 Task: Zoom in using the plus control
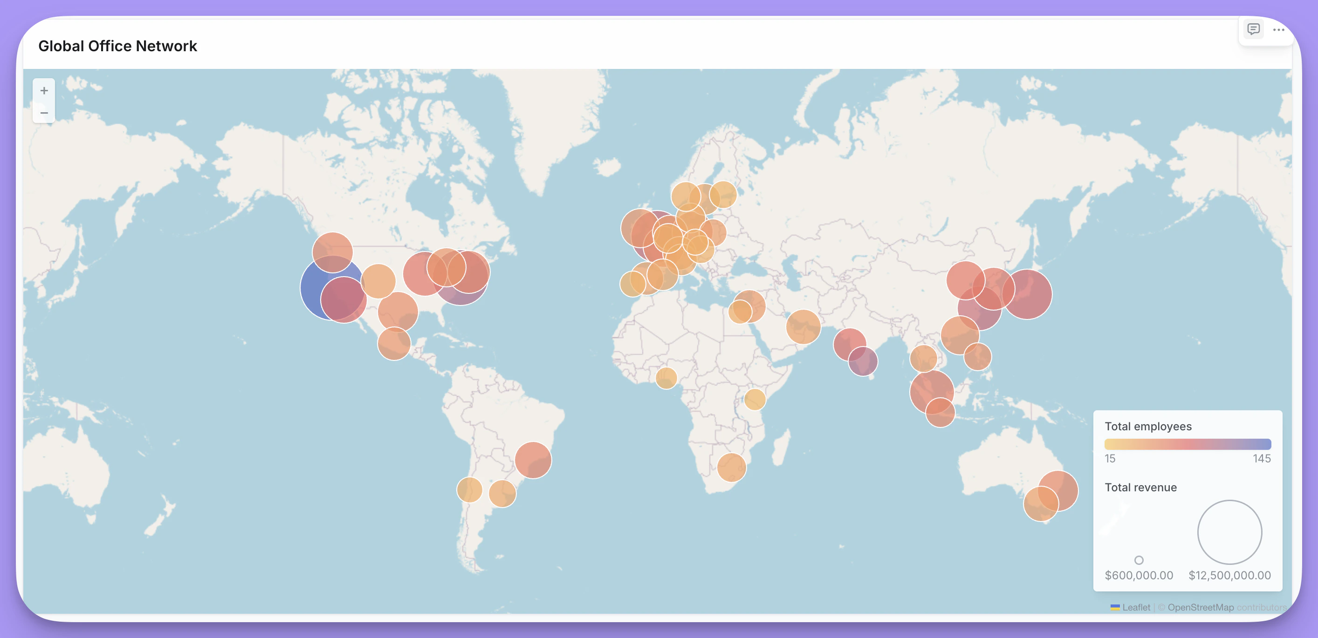pos(44,90)
